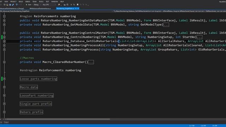Switch to the Numbering_SingleParts.cs tab
Screen dimensions: 226x127
coord(65,8)
